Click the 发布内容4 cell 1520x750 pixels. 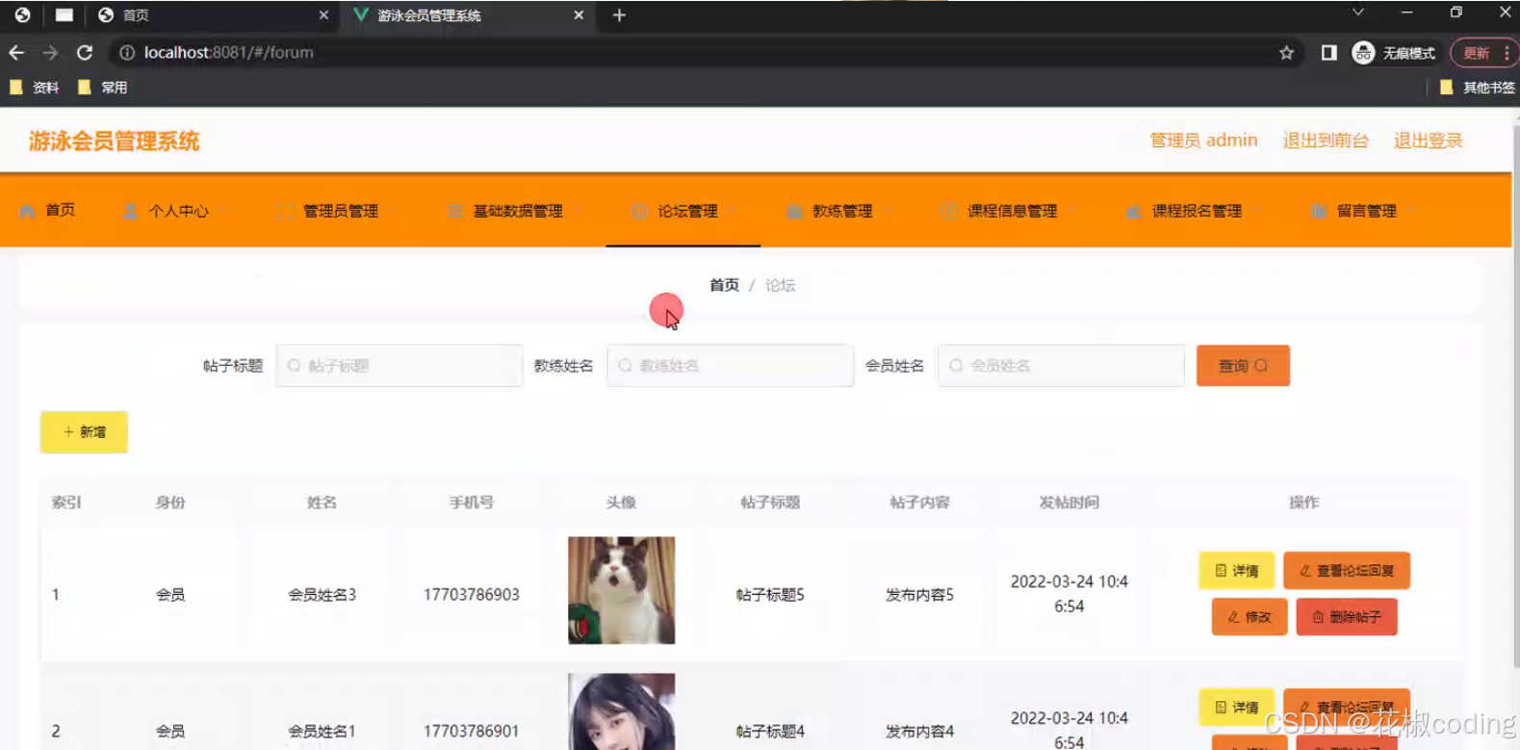click(919, 732)
